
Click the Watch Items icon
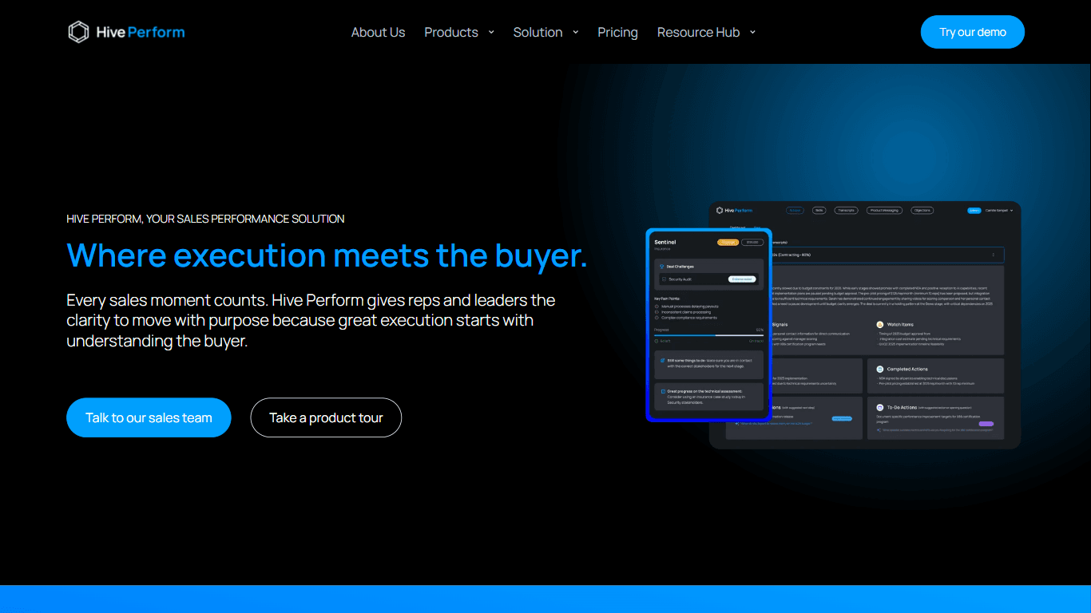click(880, 325)
